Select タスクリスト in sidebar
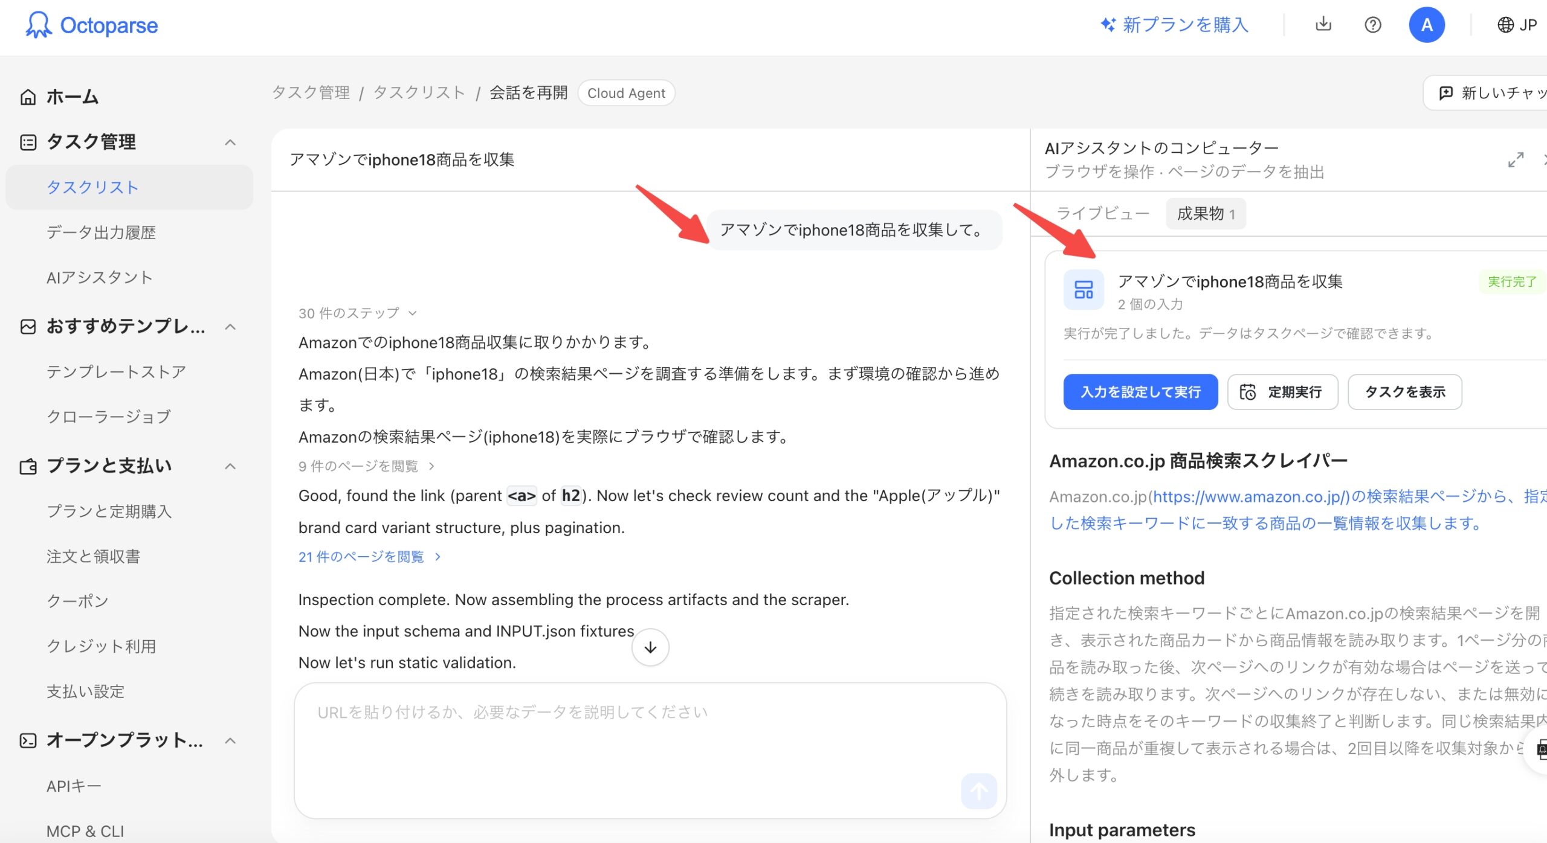Screen dimensions: 1547x843 click(129, 187)
